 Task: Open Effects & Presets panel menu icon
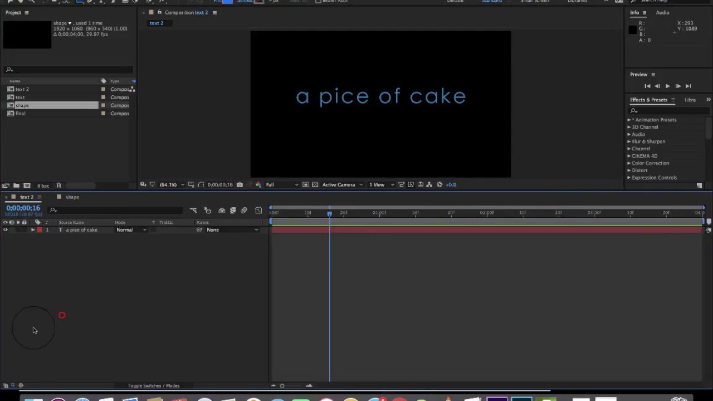673,100
